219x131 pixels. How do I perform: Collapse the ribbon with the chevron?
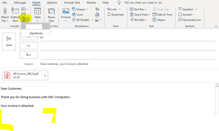coord(216,26)
